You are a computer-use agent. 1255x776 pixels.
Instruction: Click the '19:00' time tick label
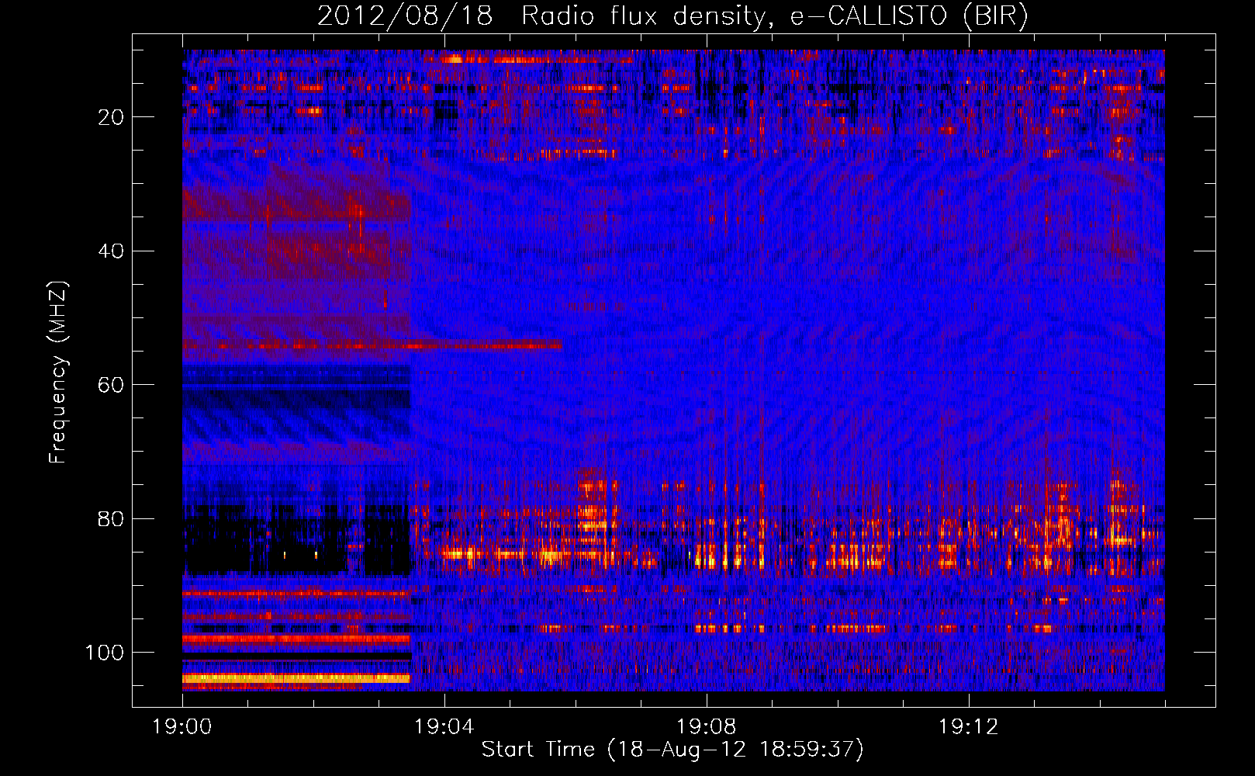click(x=182, y=727)
